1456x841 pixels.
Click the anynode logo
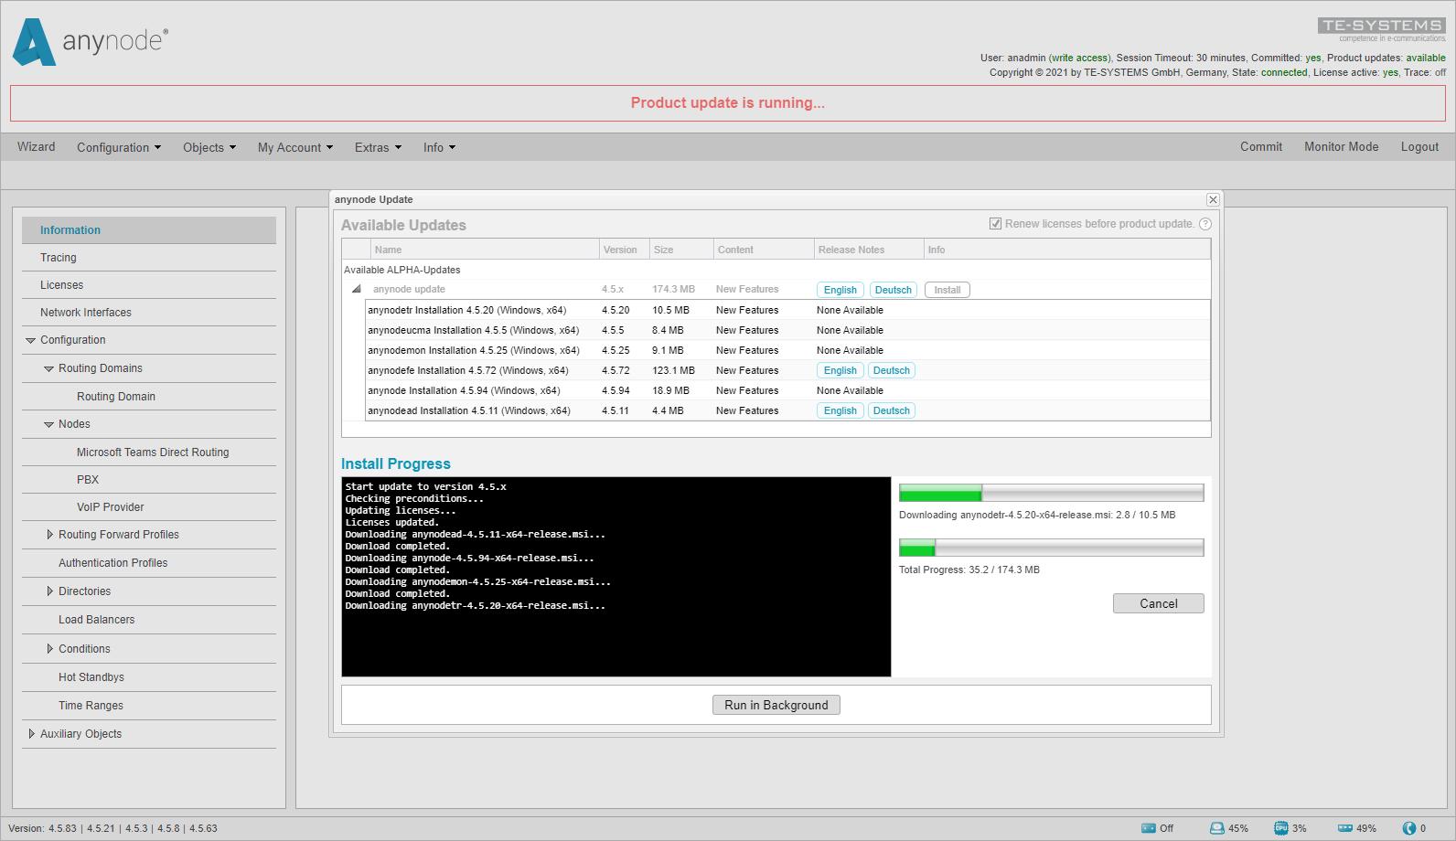(x=90, y=42)
